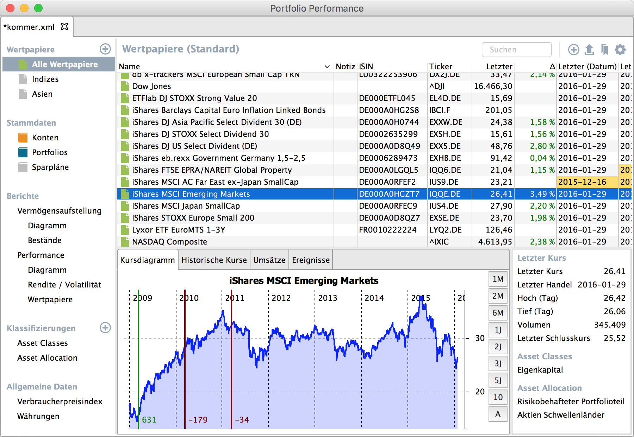The height and width of the screenshot is (437, 634).
Task: Click the Suchen search field
Action: coord(516,50)
